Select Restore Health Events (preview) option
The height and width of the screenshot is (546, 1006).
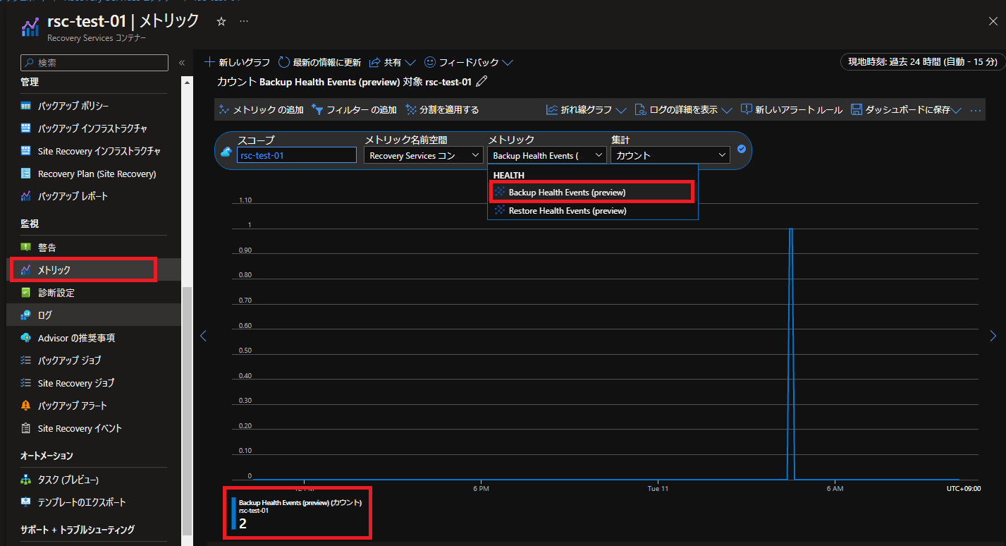tap(592, 210)
